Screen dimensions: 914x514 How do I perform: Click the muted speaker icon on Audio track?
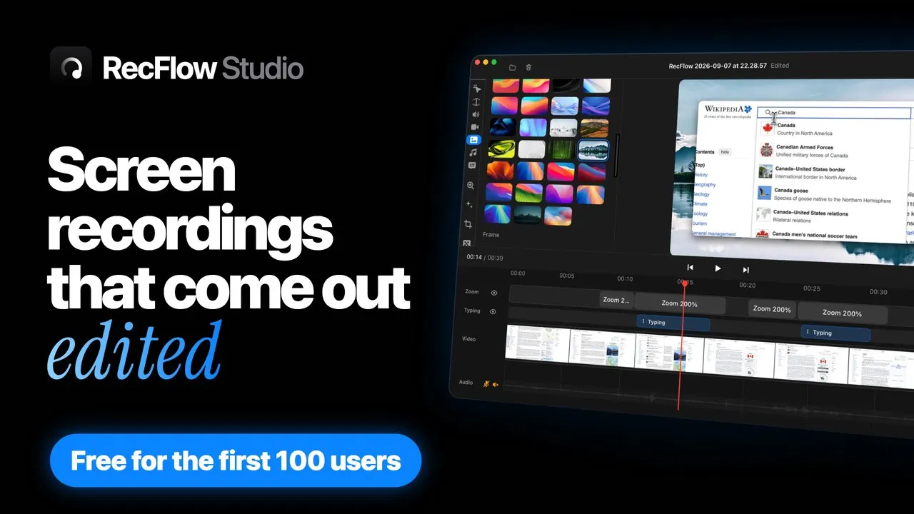pos(496,385)
